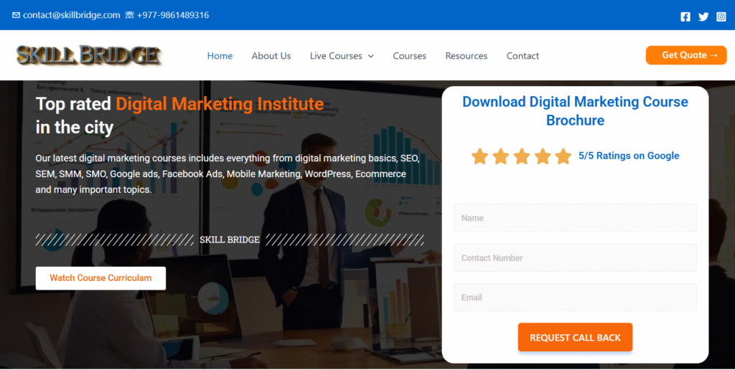Submit with Request Call Back button
This screenshot has width=735, height=370.
575,337
